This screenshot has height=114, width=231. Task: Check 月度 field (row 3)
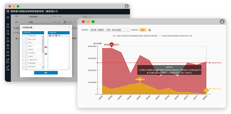pos(26,43)
